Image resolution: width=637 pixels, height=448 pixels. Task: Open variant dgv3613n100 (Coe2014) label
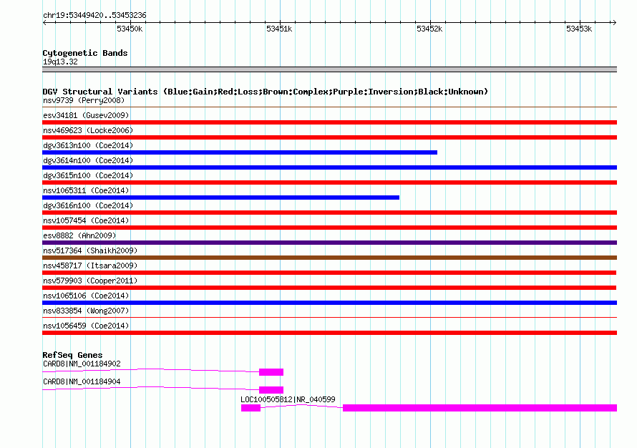coord(88,145)
